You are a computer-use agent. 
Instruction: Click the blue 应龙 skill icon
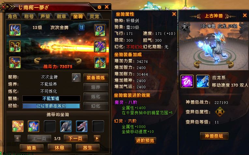point(203,81)
